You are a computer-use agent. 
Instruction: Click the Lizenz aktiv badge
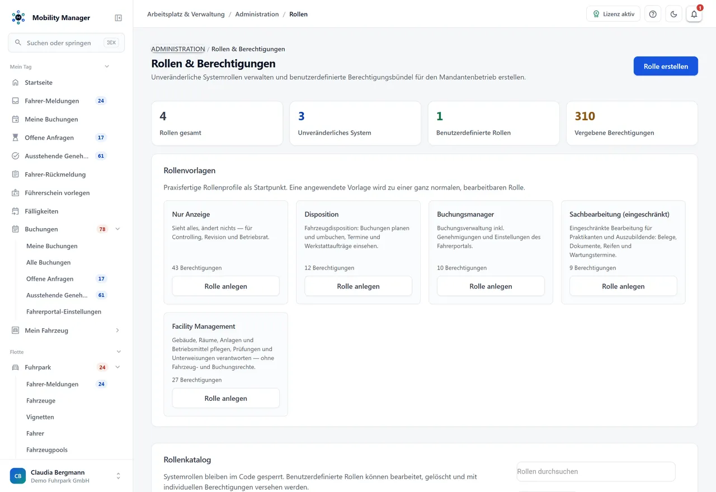click(613, 14)
